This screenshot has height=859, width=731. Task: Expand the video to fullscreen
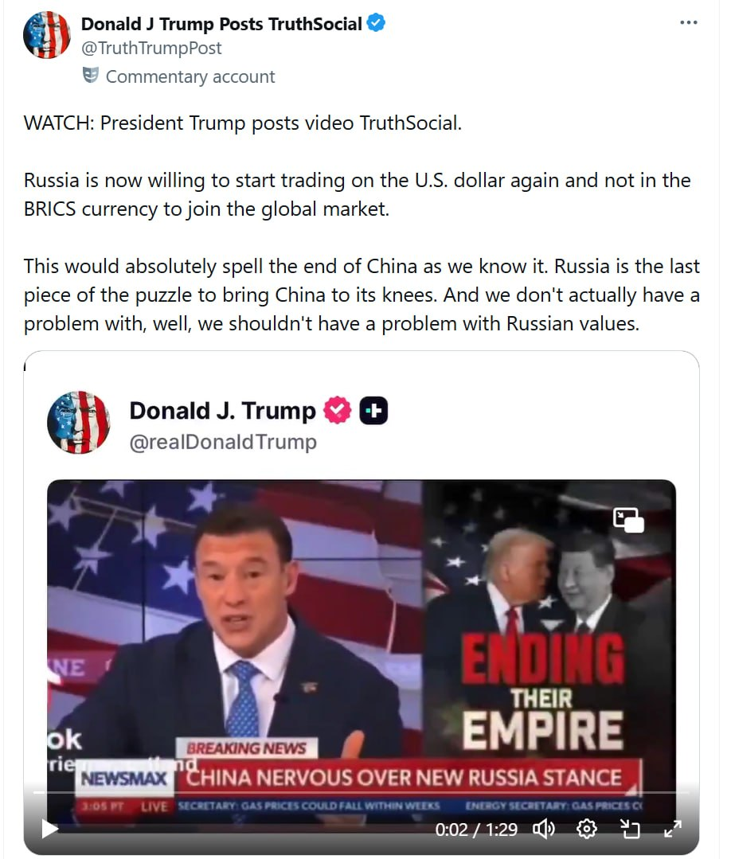(x=672, y=829)
